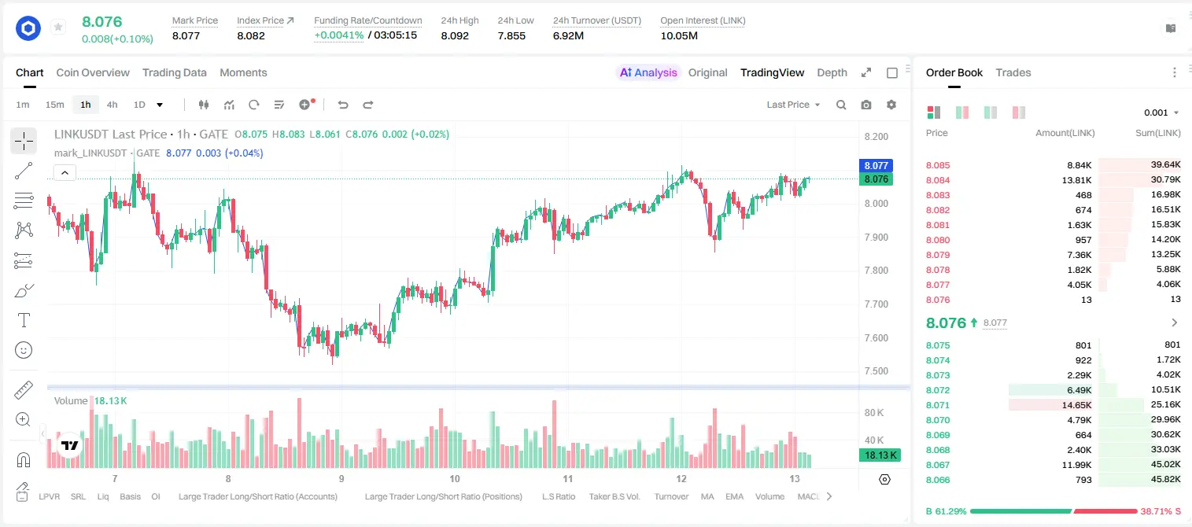
Task: Open chart settings gear icon
Action: (x=891, y=105)
